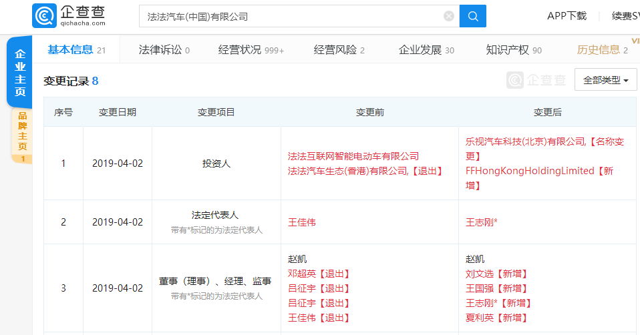Click the blue search magnifier button
640x335 pixels.
473,16
